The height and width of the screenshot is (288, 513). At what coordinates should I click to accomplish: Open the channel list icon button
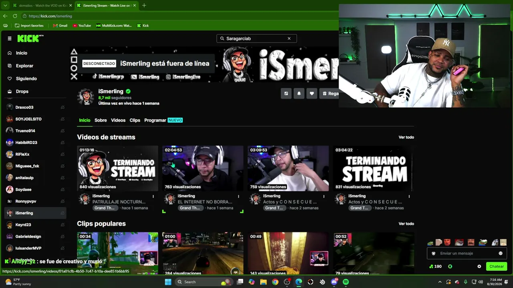[286, 94]
